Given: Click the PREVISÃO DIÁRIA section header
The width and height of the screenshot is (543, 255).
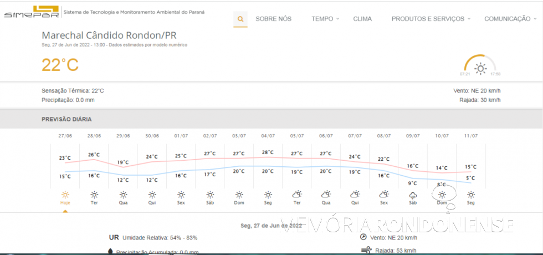Looking at the screenshot, I should coord(66,119).
